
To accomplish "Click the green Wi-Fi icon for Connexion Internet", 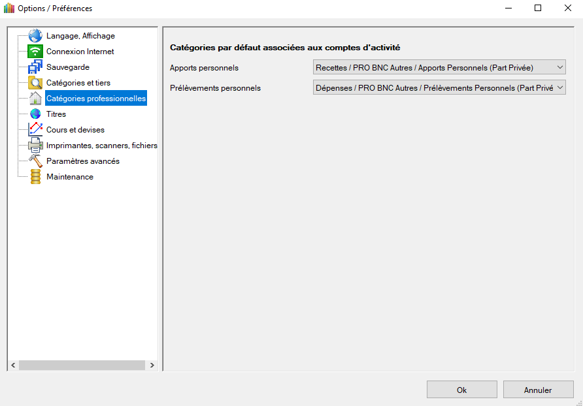I will click(x=35, y=52).
